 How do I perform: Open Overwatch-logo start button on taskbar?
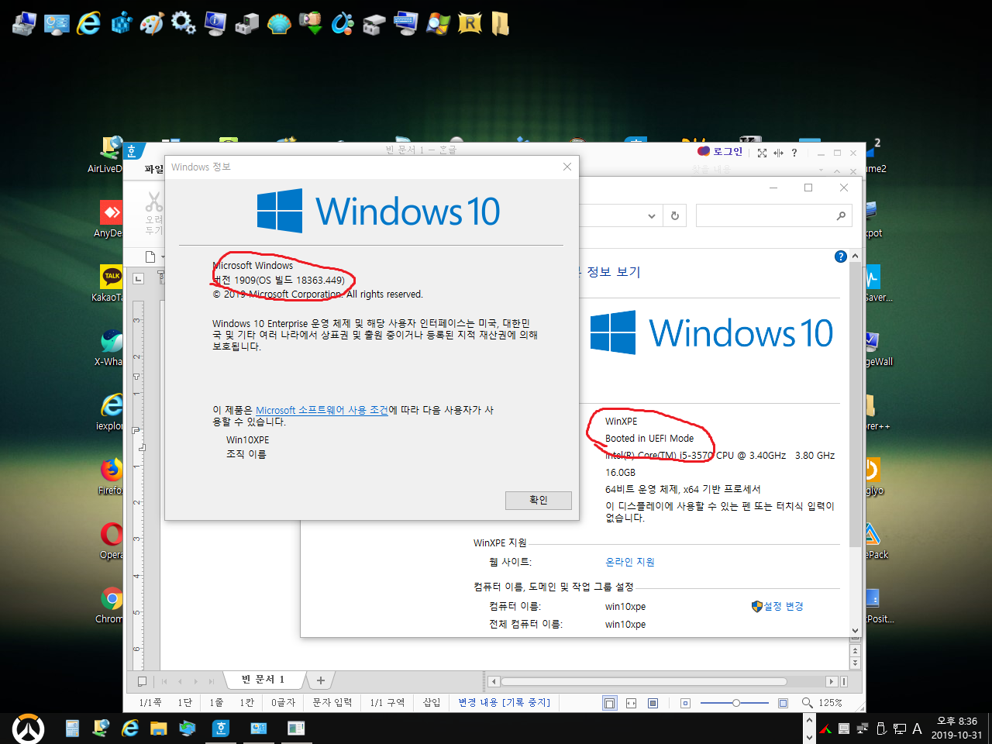coord(28,728)
